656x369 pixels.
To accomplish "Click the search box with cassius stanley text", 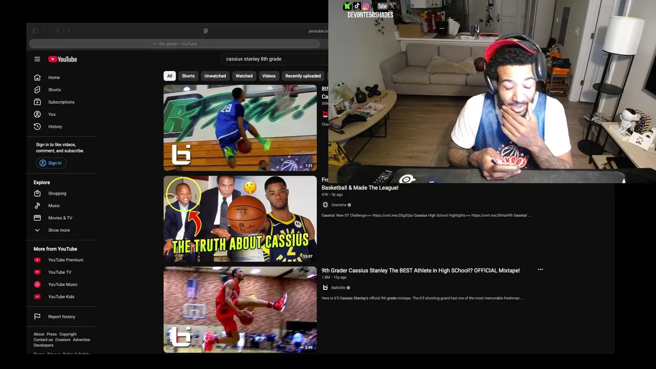I will coord(274,59).
